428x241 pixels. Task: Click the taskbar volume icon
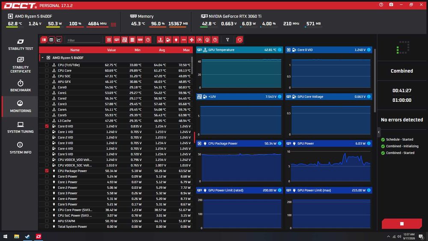pyautogui.click(x=399, y=236)
